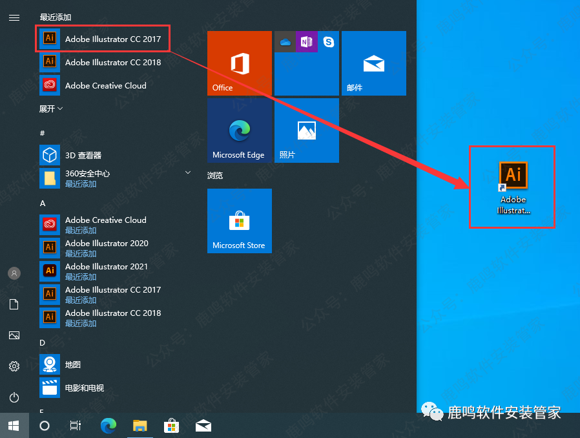Open File Explorer from the taskbar
This screenshot has width=580, height=438.
(140, 425)
